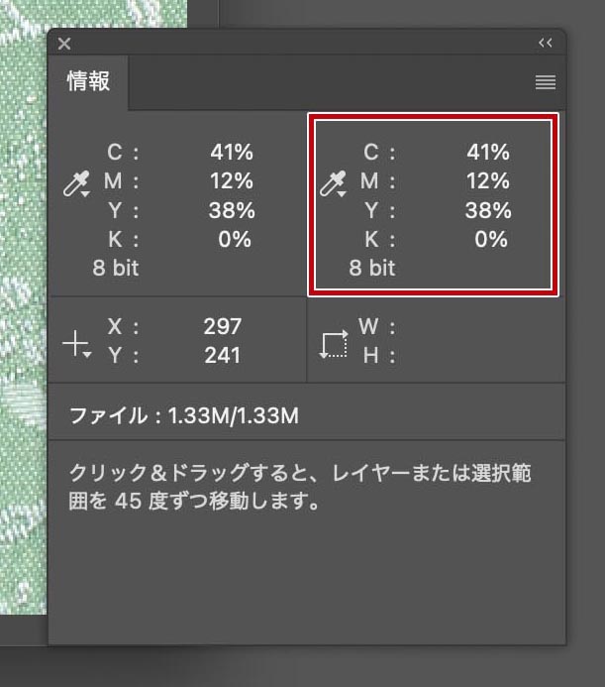Click the right readout's K value 0%

click(490, 239)
